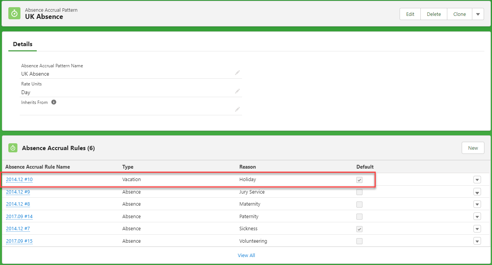Image resolution: width=492 pixels, height=265 pixels.
Task: Open row actions dropdown for Holiday rule
Action: coord(477,180)
